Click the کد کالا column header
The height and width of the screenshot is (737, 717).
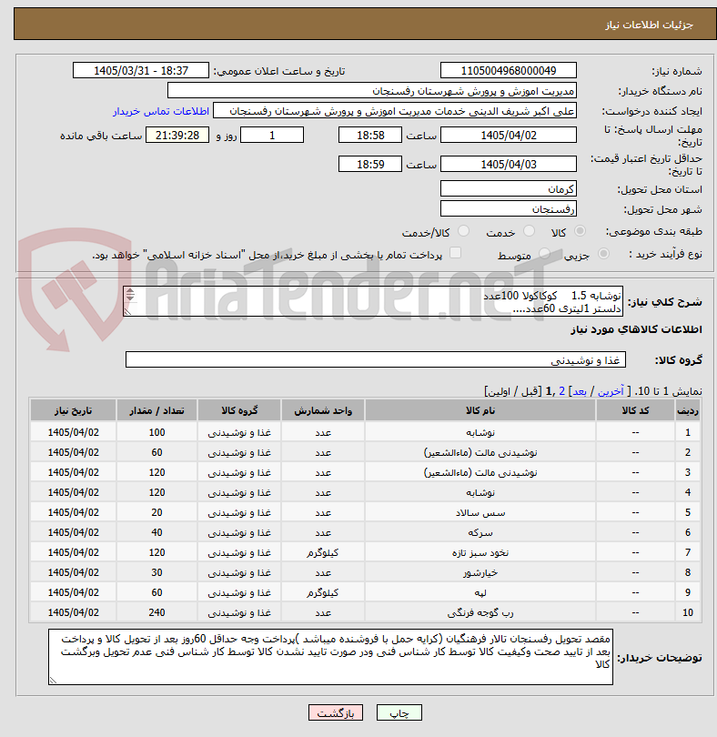635,410
